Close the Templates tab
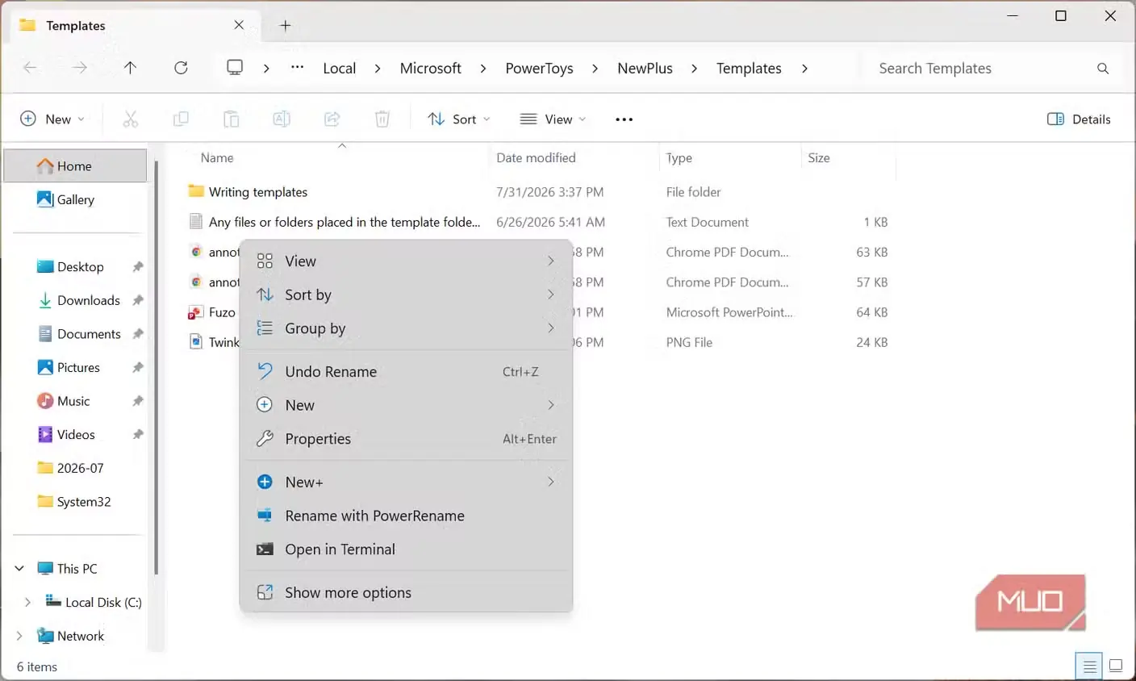 pos(239,25)
